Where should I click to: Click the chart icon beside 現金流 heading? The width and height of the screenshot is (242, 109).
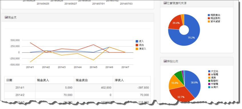coord(6,17)
